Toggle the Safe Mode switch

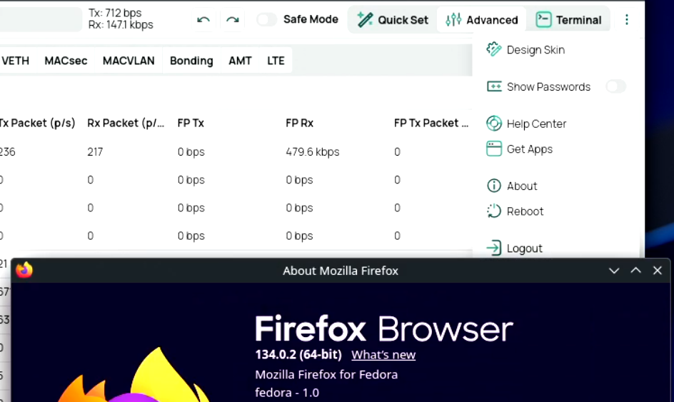pyautogui.click(x=266, y=19)
